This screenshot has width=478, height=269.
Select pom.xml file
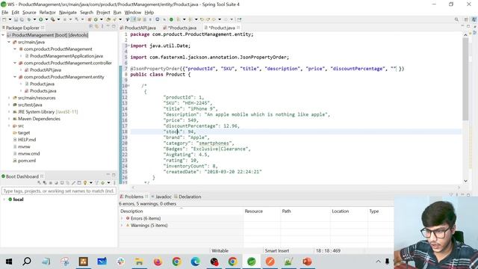tap(27, 161)
